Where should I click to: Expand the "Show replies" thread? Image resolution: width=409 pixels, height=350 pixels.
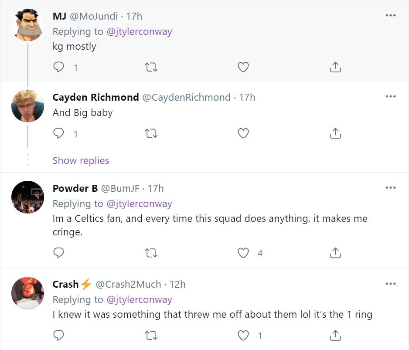pyautogui.click(x=81, y=160)
